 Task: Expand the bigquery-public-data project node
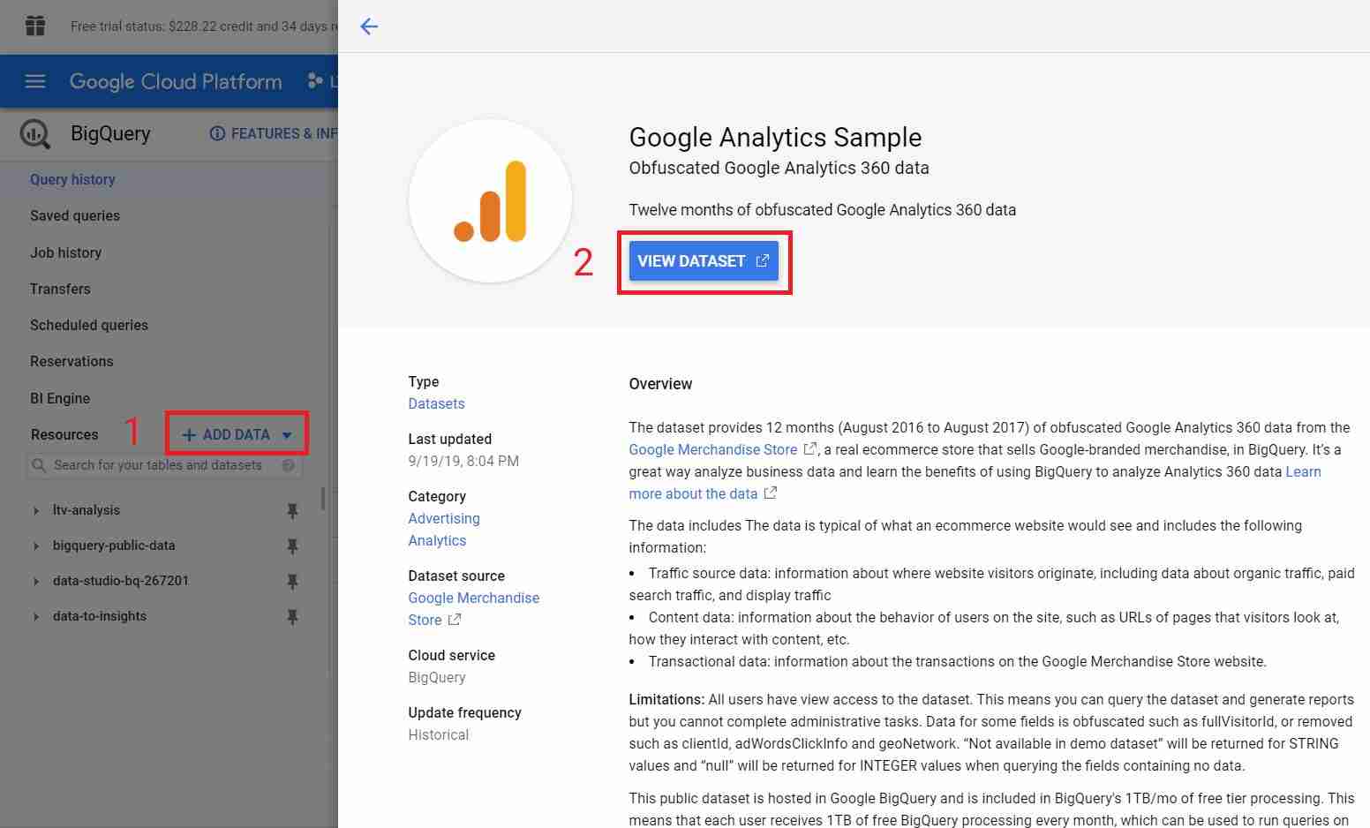35,546
